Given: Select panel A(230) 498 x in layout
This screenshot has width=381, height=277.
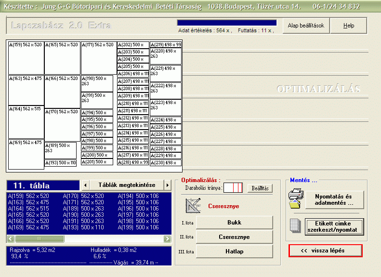Looking at the screenshot, I should [166, 163].
